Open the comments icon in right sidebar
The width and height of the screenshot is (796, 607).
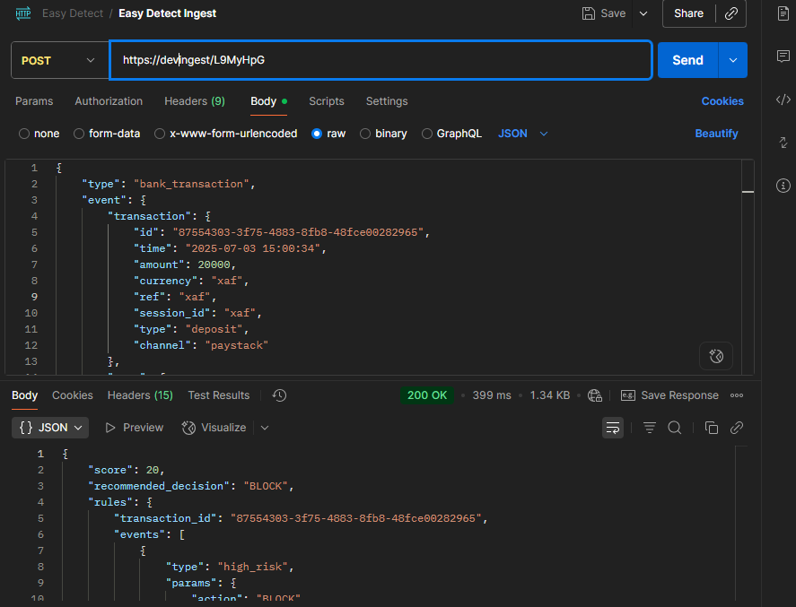[x=783, y=56]
